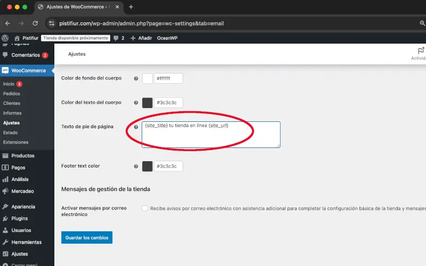This screenshot has height=266, width=426.
Task: Open the comments bubble icon in the admin bar
Action: 116,38
